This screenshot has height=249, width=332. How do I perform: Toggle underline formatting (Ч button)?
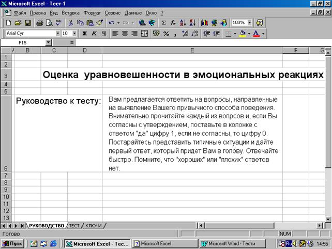point(103,33)
